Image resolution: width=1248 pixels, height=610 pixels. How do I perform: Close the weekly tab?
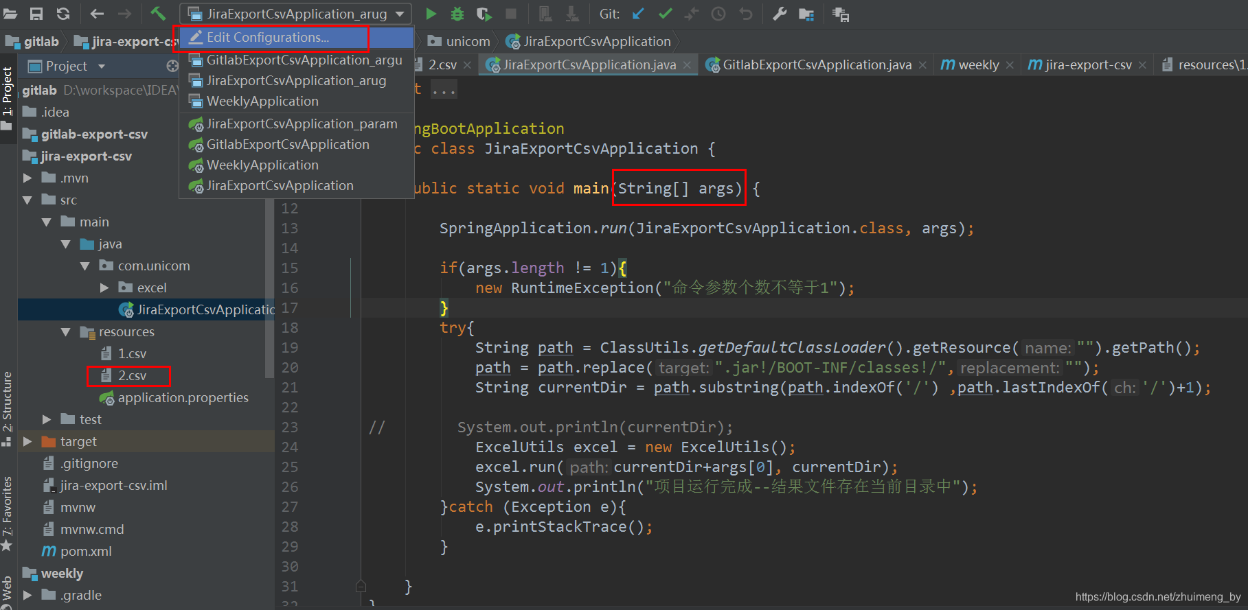(x=1010, y=65)
